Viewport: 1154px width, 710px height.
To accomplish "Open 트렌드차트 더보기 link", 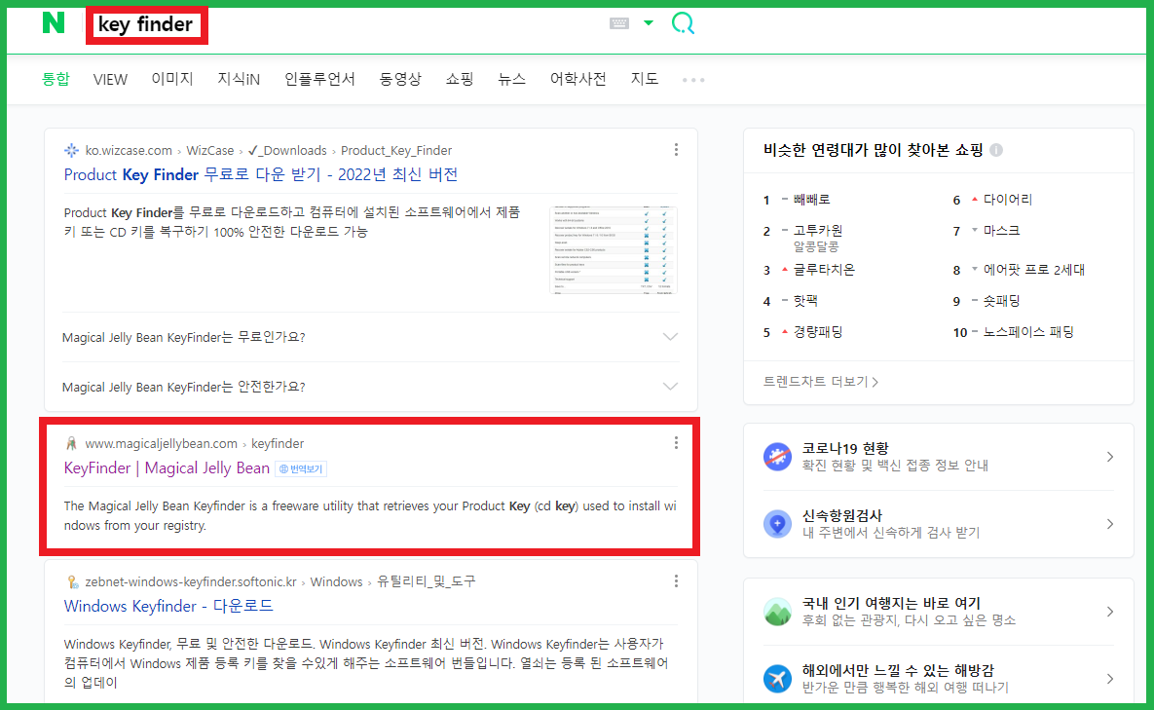I will (821, 382).
